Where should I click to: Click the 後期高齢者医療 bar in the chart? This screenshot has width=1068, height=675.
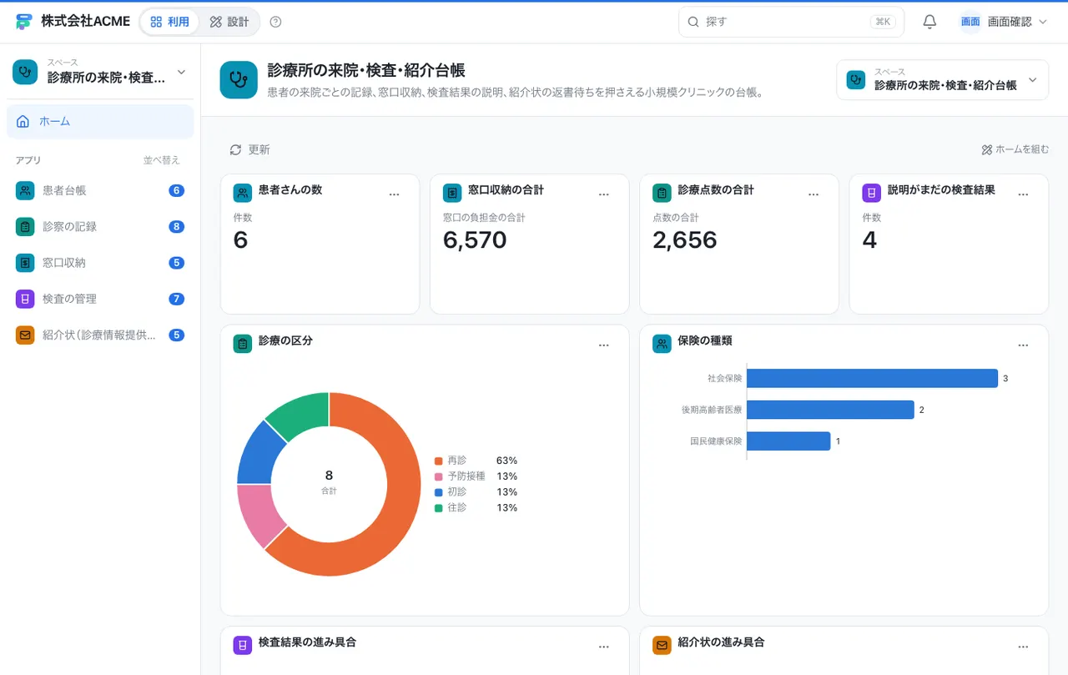[x=830, y=410]
